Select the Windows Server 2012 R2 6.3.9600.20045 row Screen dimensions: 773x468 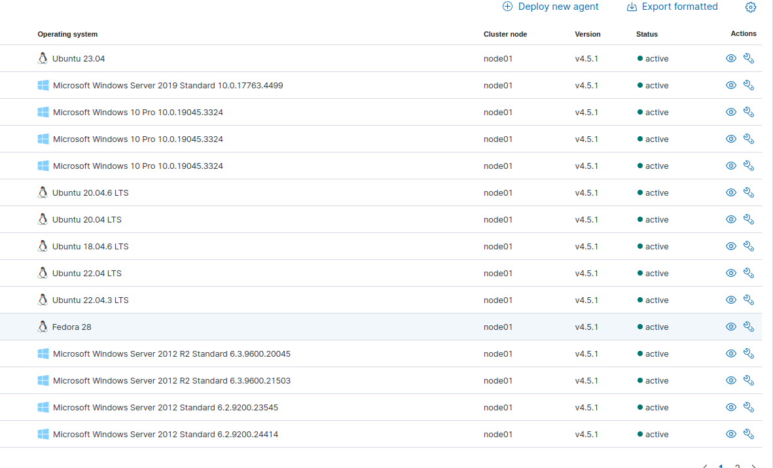click(171, 353)
